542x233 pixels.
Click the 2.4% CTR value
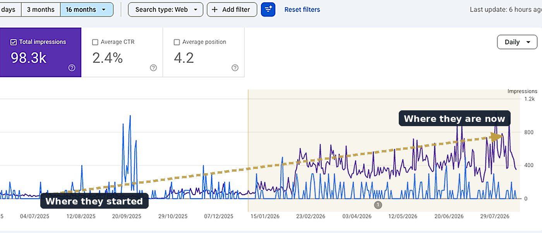pyautogui.click(x=108, y=58)
